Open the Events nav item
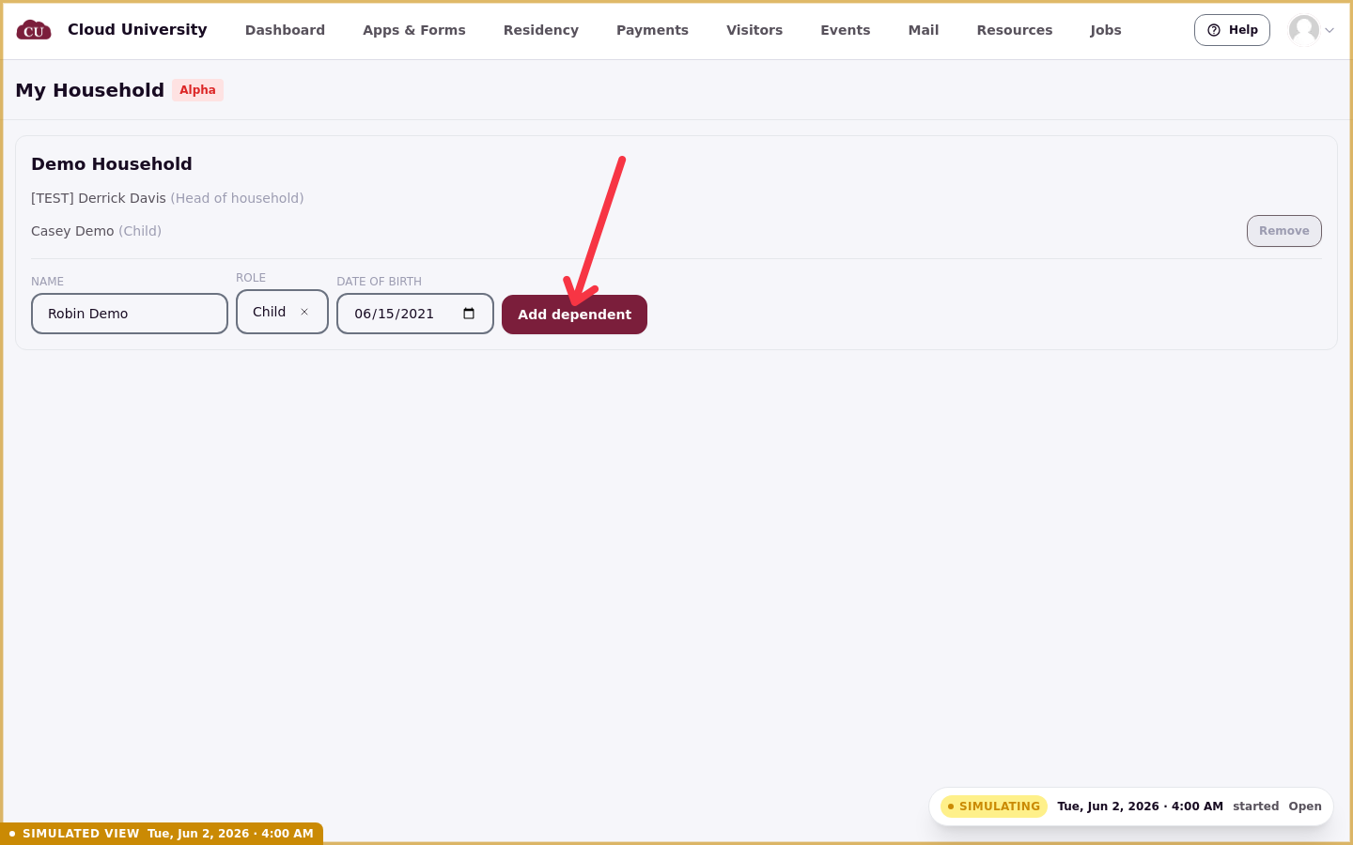 846,30
